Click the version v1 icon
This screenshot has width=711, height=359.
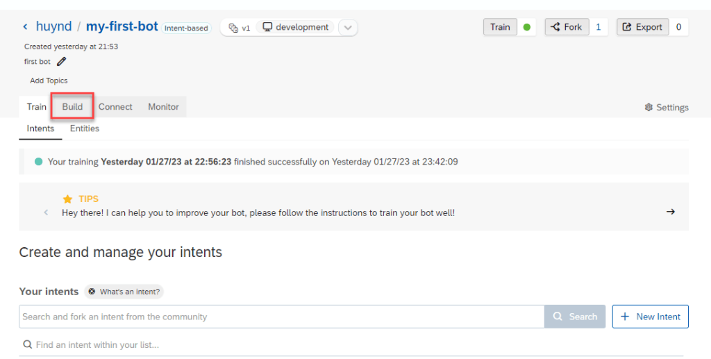[x=234, y=28]
